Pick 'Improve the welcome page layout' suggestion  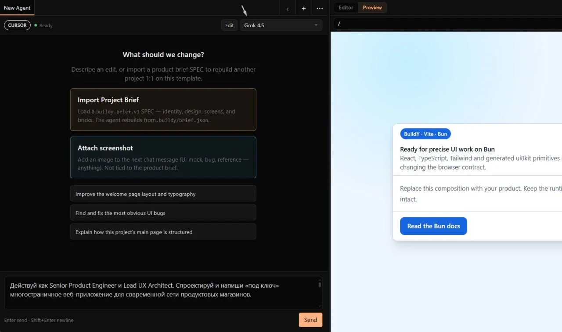point(163,194)
